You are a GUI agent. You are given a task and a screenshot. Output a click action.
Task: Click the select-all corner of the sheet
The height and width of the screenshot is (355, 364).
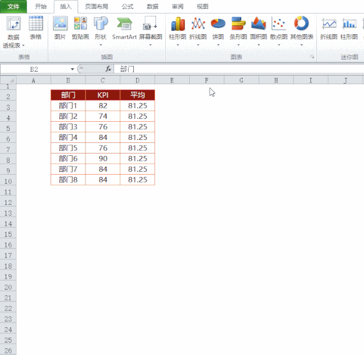coord(8,80)
